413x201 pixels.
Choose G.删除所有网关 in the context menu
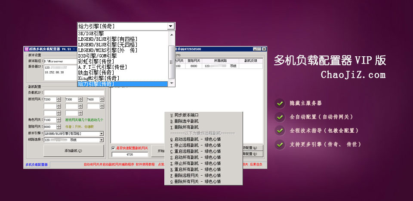[203, 182]
